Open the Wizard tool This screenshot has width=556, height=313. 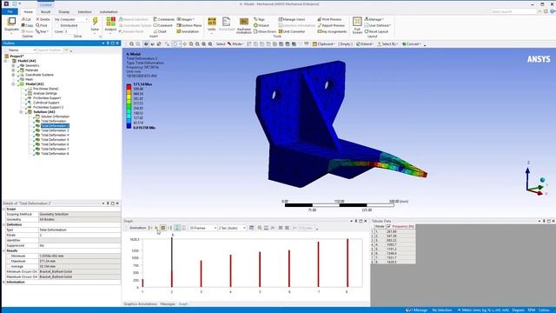[261, 25]
